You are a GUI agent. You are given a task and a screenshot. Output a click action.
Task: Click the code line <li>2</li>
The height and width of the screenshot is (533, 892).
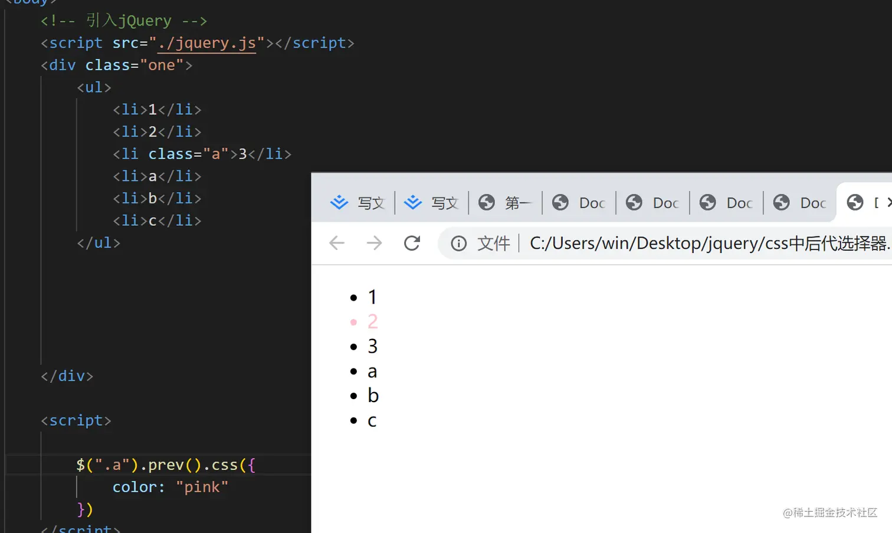157,131
